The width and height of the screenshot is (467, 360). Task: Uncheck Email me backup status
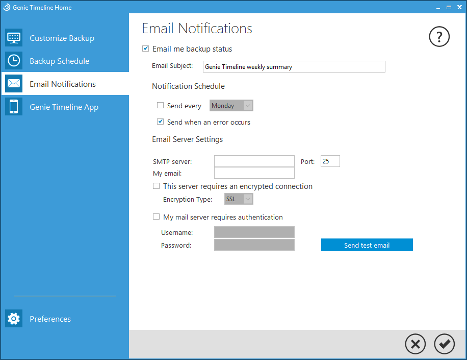[145, 49]
